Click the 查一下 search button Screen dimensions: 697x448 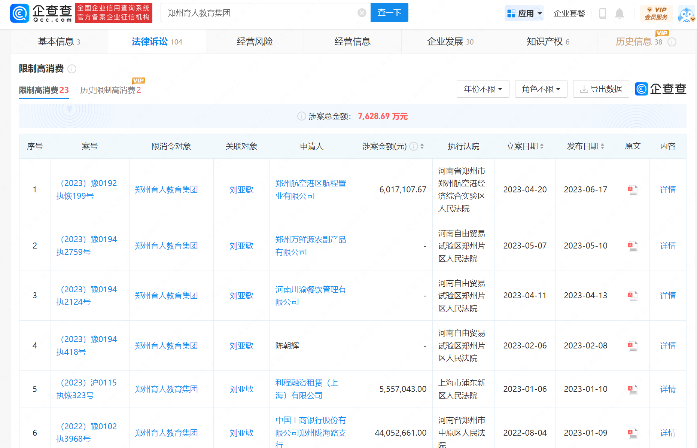tap(389, 12)
